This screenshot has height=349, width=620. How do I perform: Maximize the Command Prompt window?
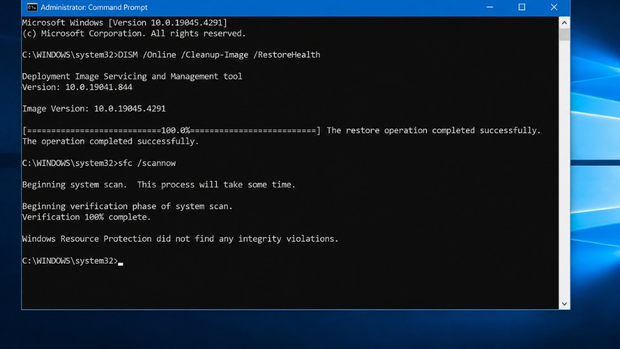point(522,7)
